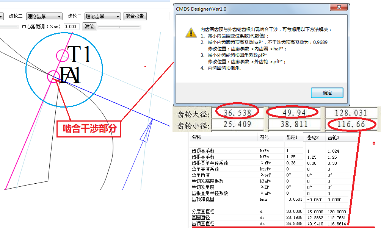Adjust the center distance slider beside 复位
381x228 pixels.
click(119, 27)
